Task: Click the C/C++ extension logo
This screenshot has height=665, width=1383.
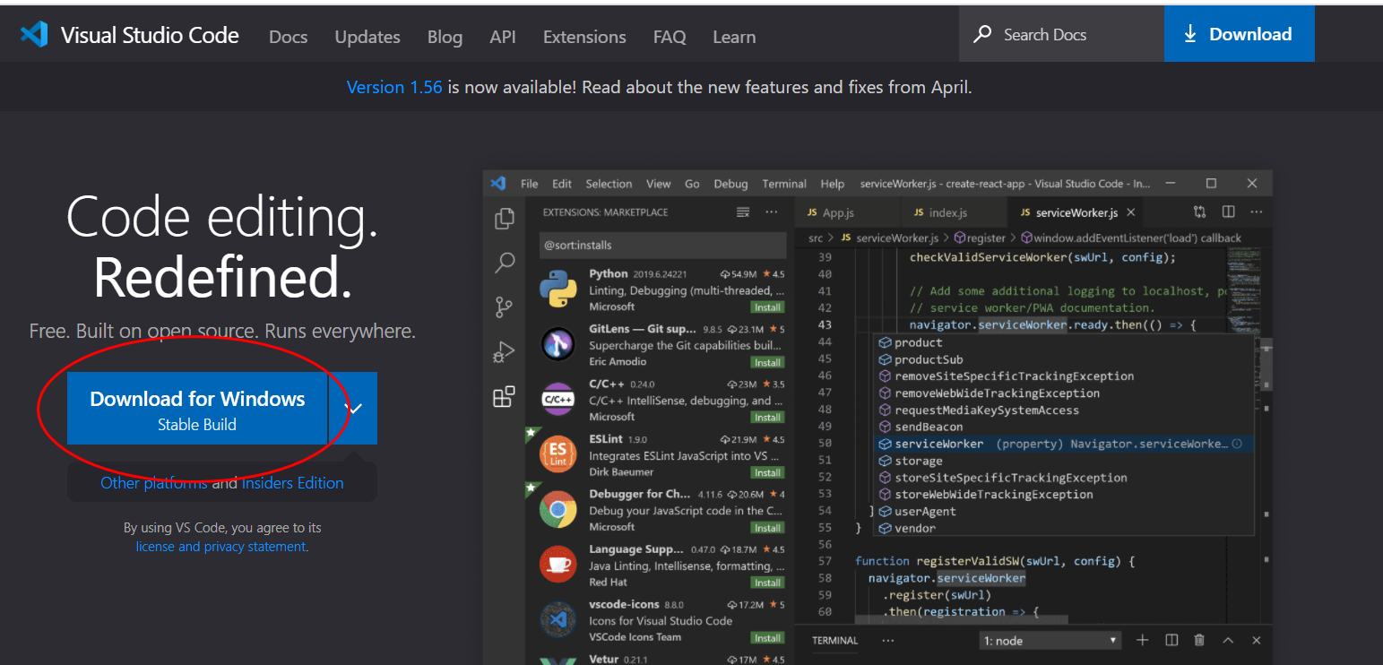Action: (558, 400)
